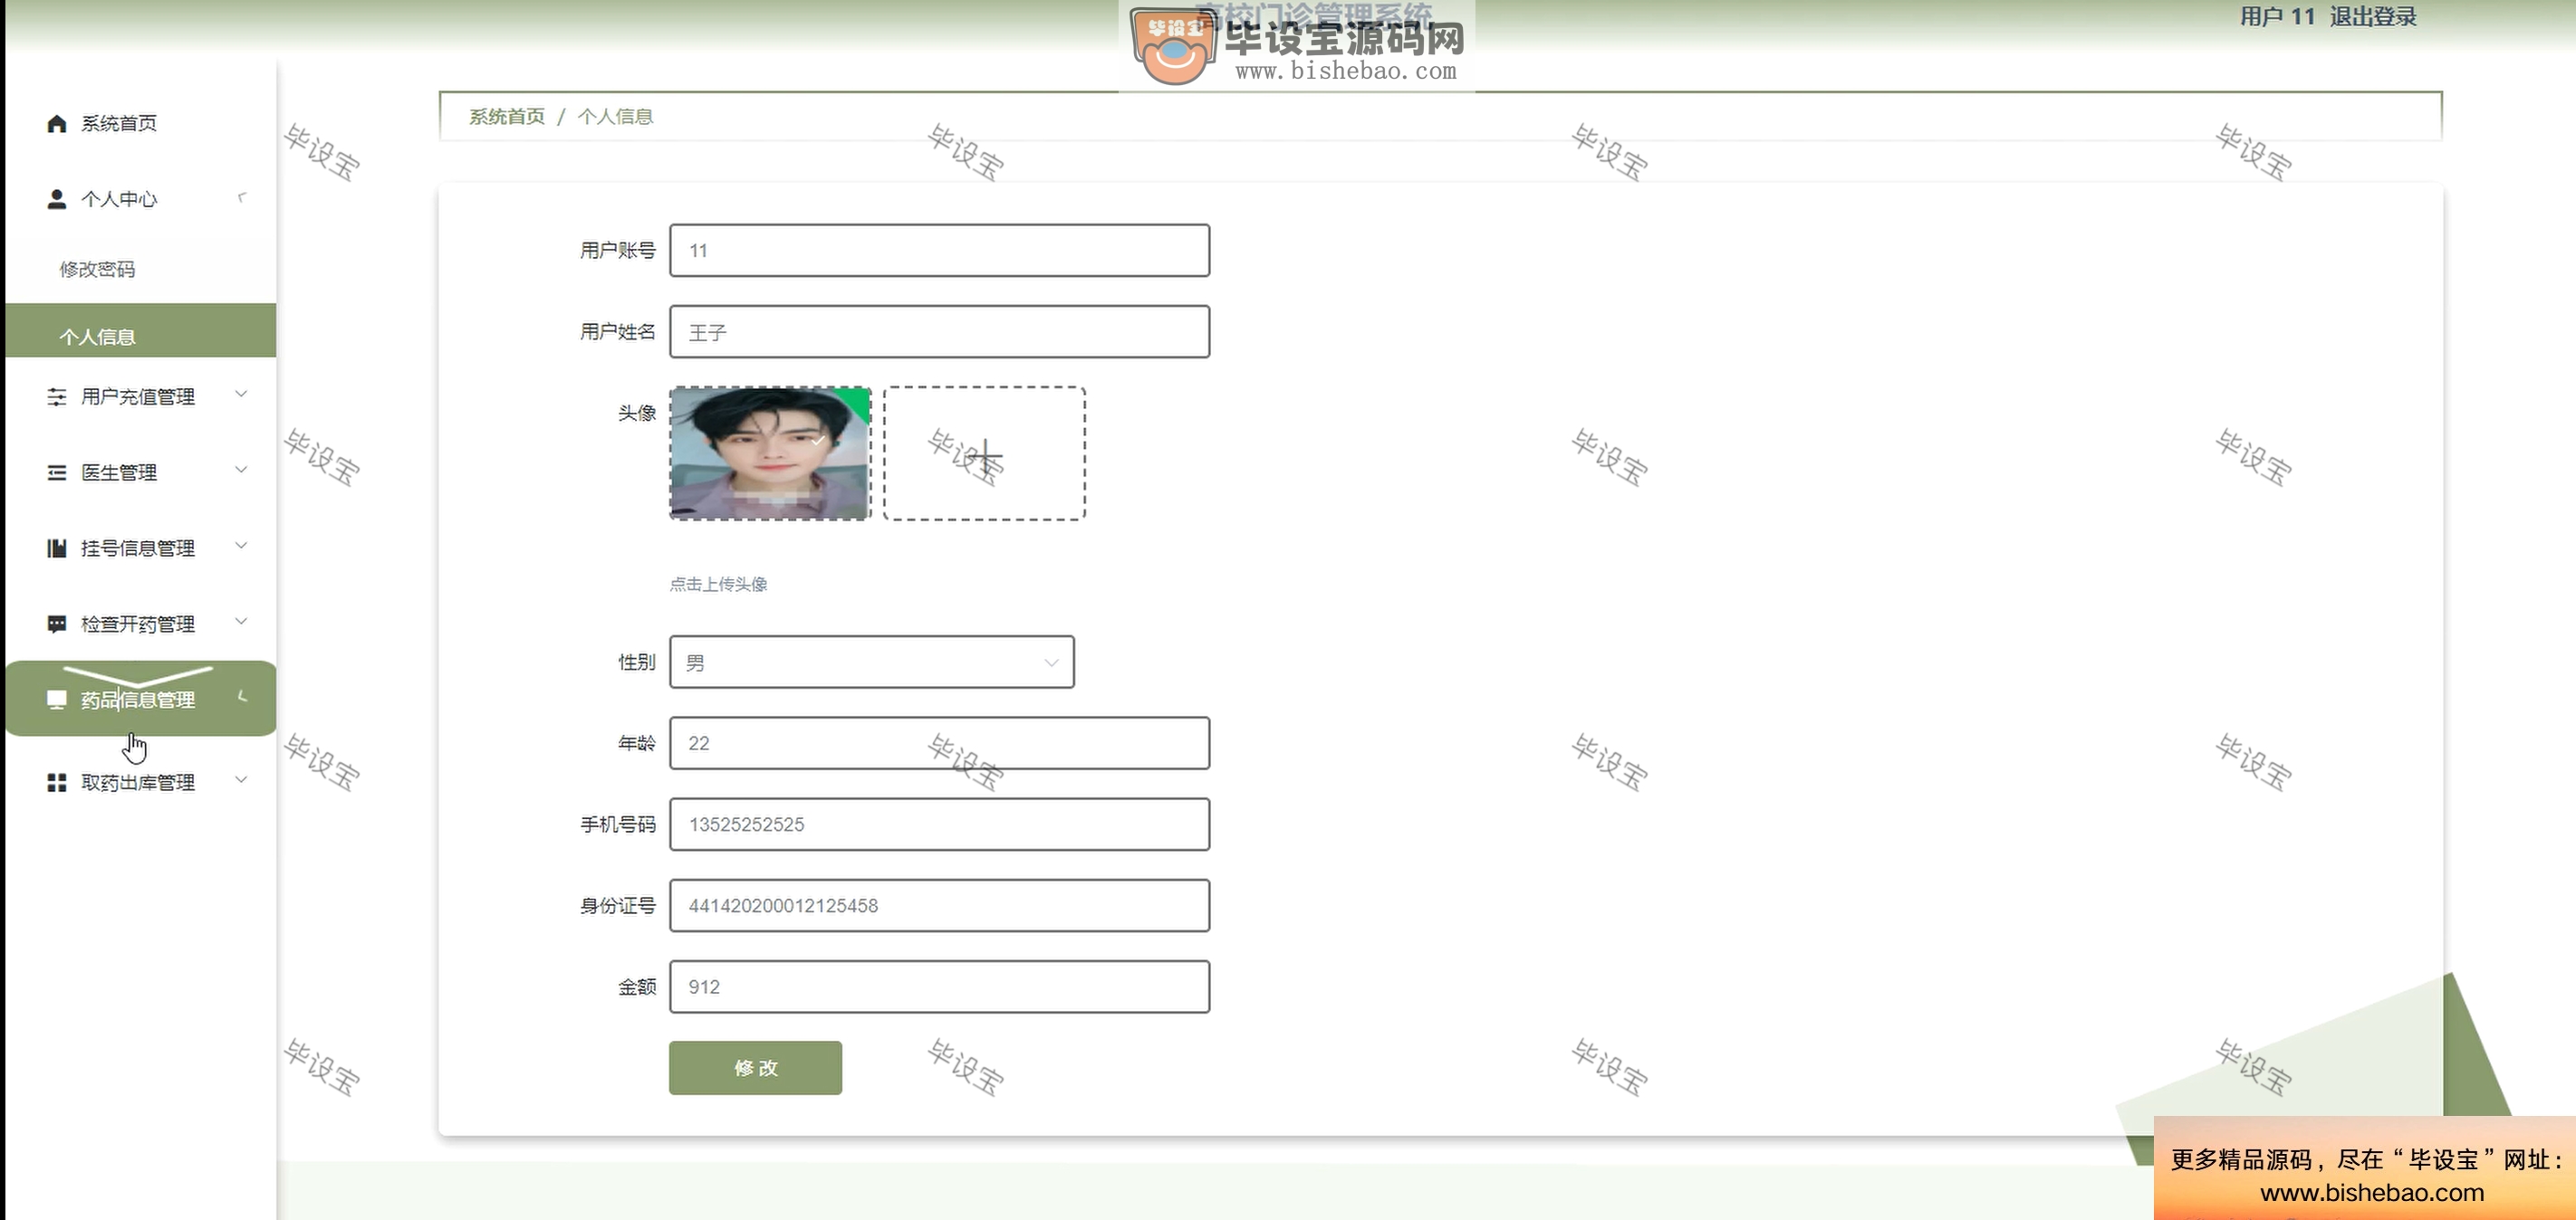Click the 点击上传头像 hint text
The height and width of the screenshot is (1220, 2576).
[x=718, y=585]
